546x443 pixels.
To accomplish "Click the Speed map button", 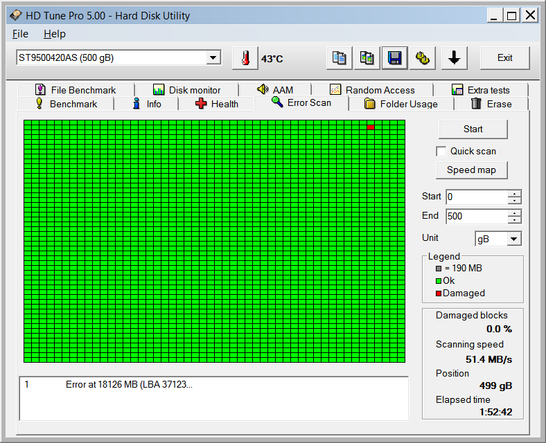I will tap(471, 170).
